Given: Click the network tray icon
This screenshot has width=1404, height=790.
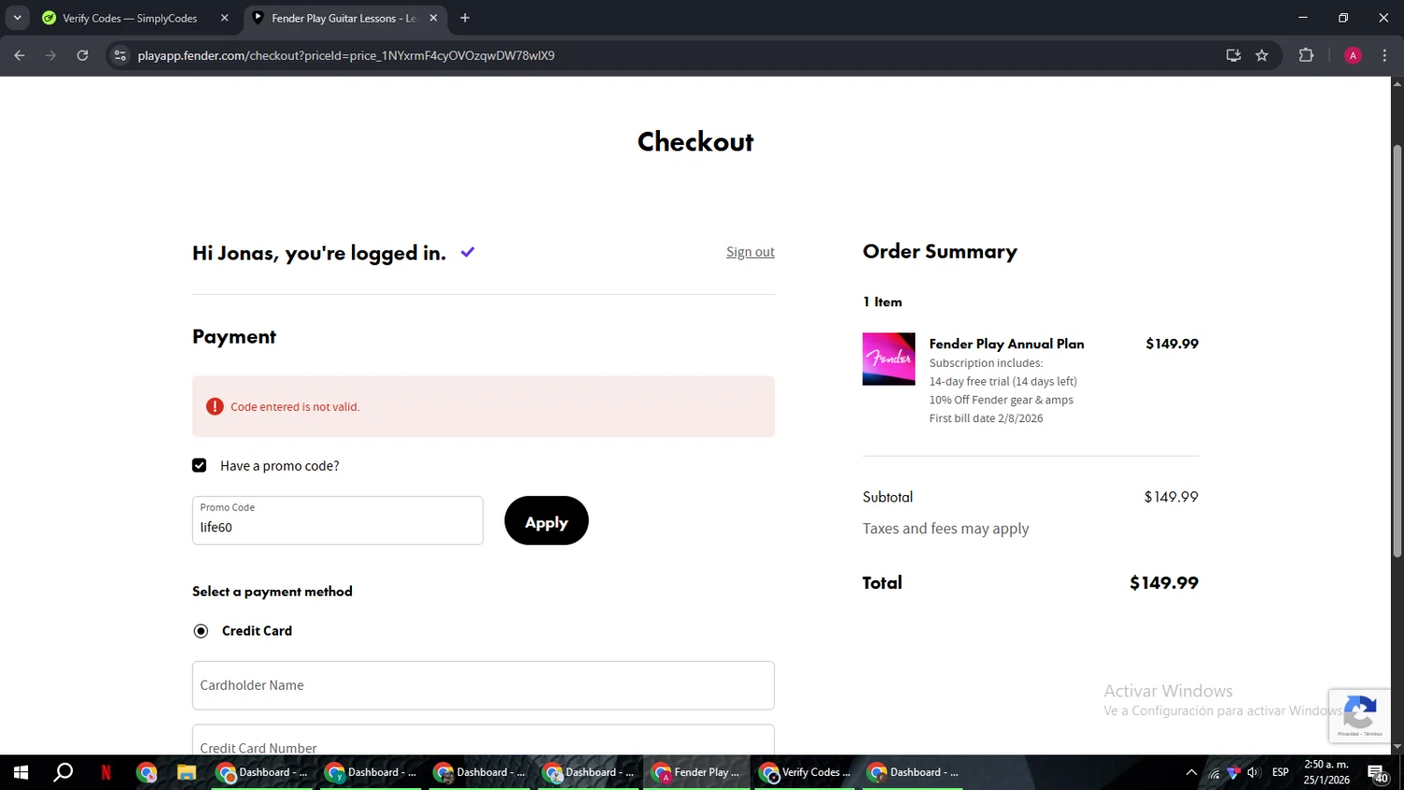Looking at the screenshot, I should pos(1214,772).
